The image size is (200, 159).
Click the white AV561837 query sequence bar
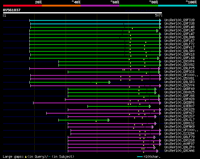tap(82, 13)
